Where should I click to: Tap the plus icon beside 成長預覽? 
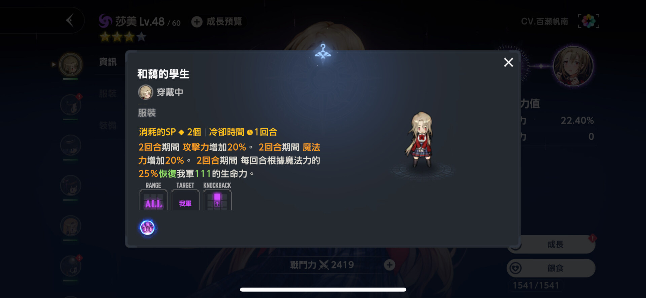197,22
